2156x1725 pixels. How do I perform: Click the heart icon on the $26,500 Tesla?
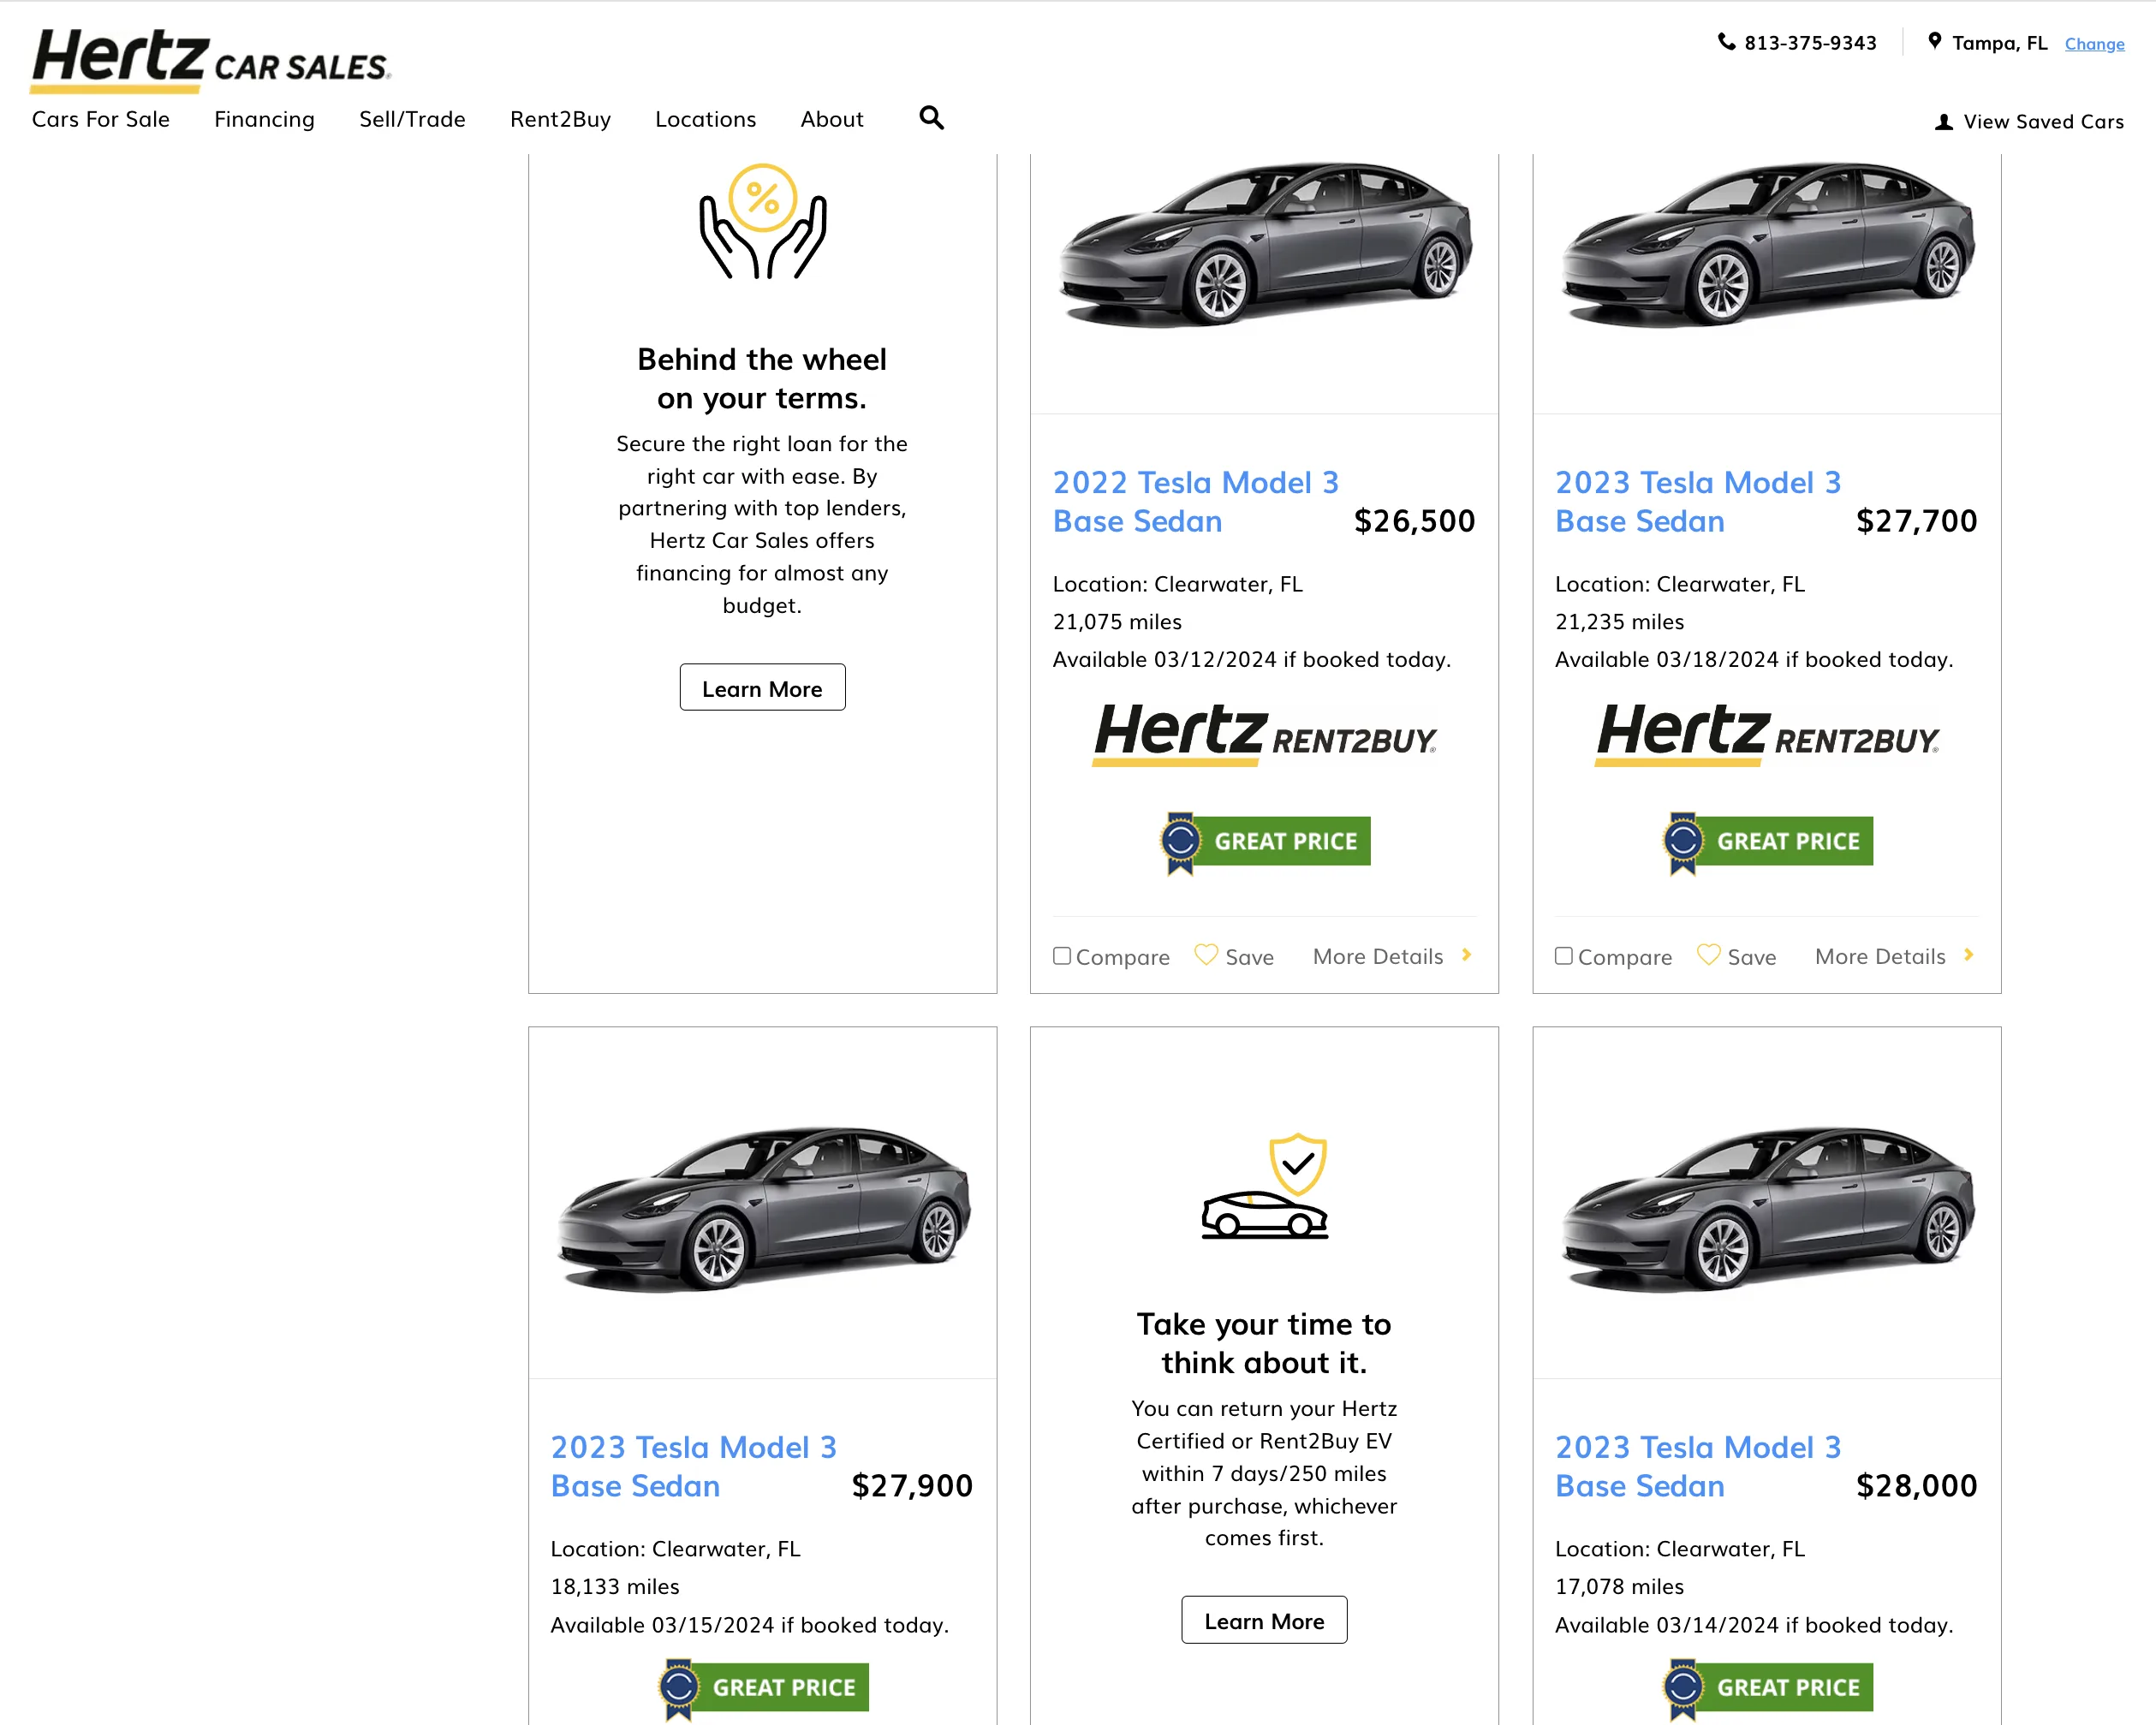coord(1206,955)
